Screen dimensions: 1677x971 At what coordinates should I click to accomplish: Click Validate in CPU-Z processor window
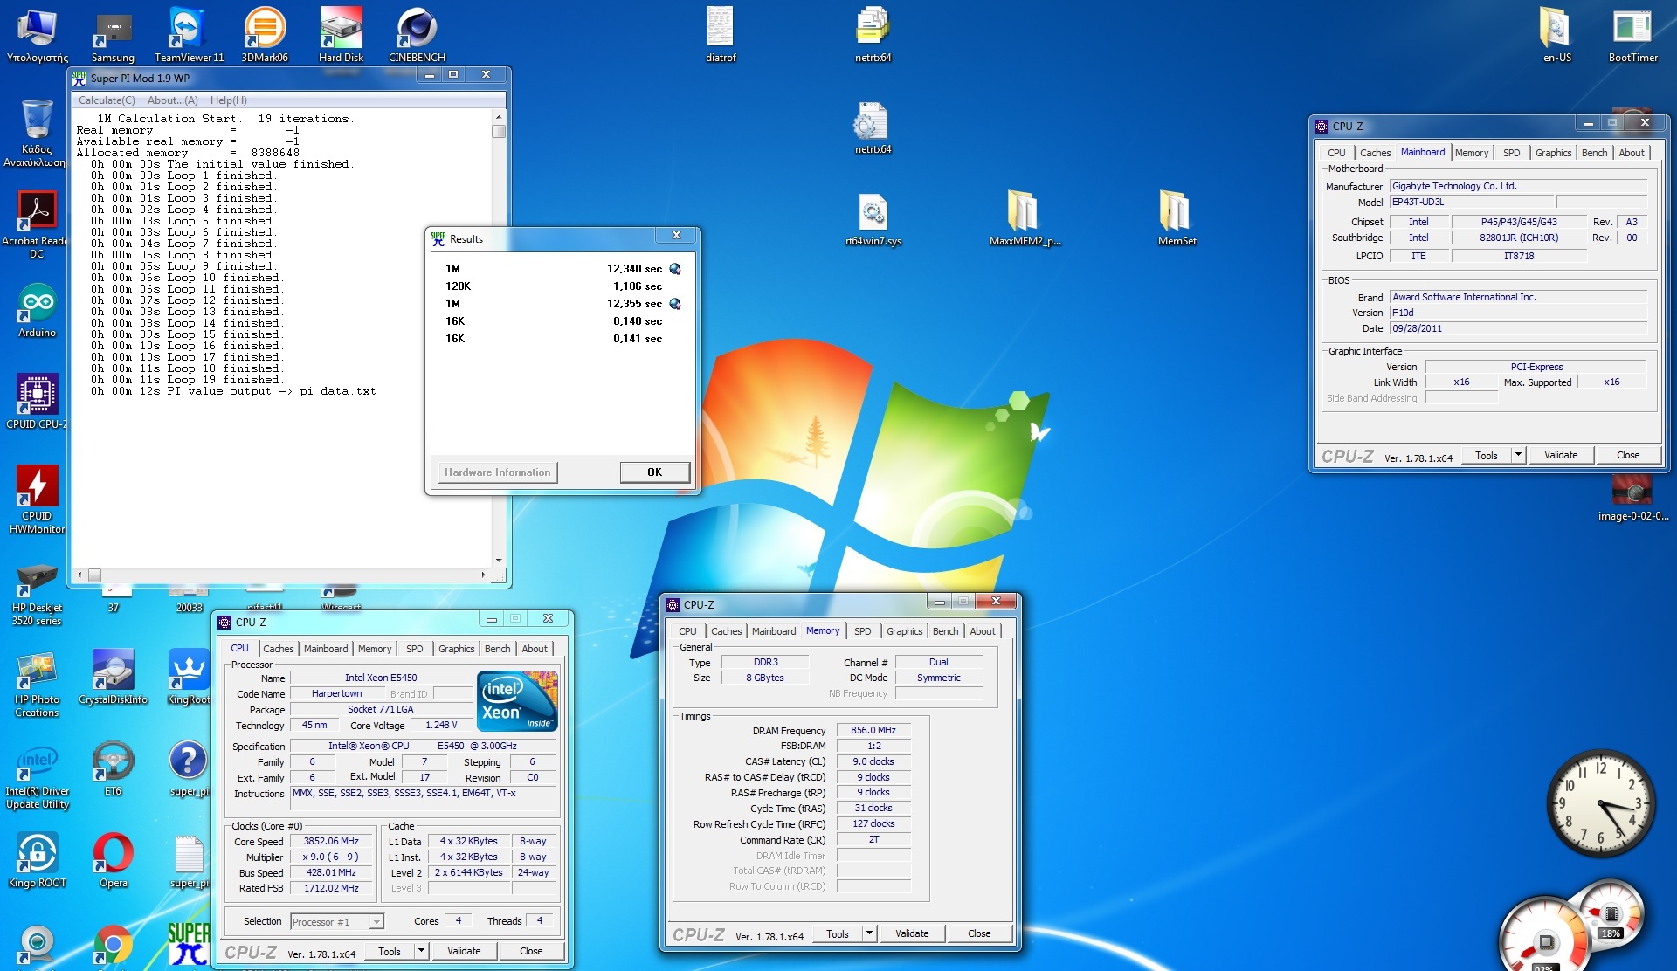coord(464,951)
